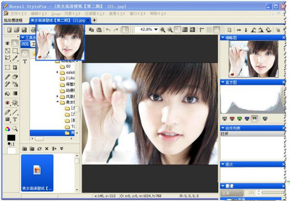
Task: Click the Redo arrow
Action: pos(116,29)
